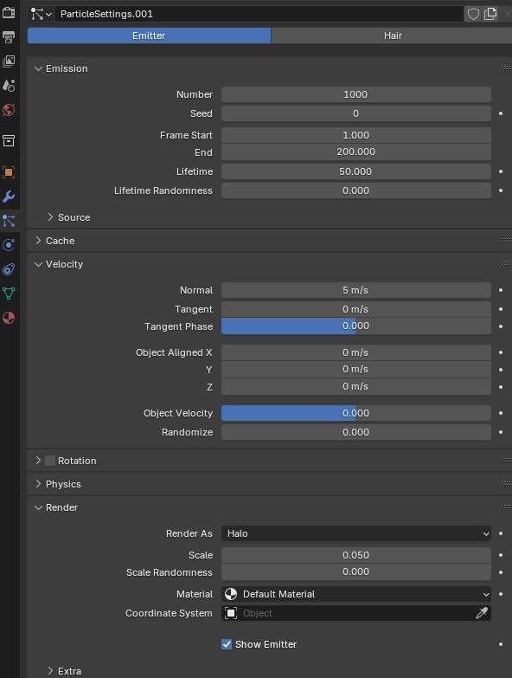
Task: Open the Physics properties tab icon
Action: point(9,245)
